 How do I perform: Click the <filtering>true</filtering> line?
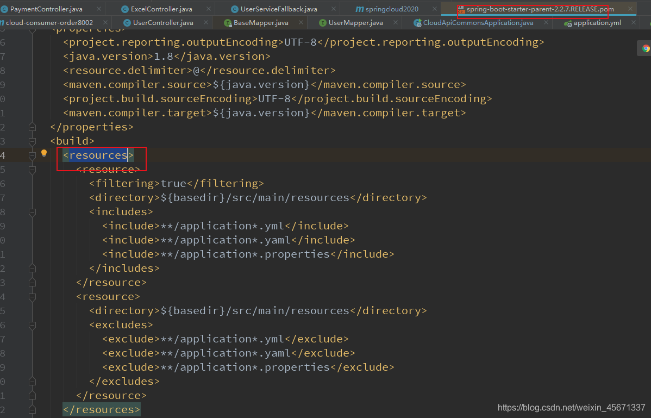point(177,184)
